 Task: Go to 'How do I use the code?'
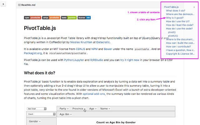tap(179, 28)
